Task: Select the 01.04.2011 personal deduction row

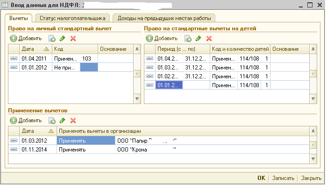Action: pos(71,59)
